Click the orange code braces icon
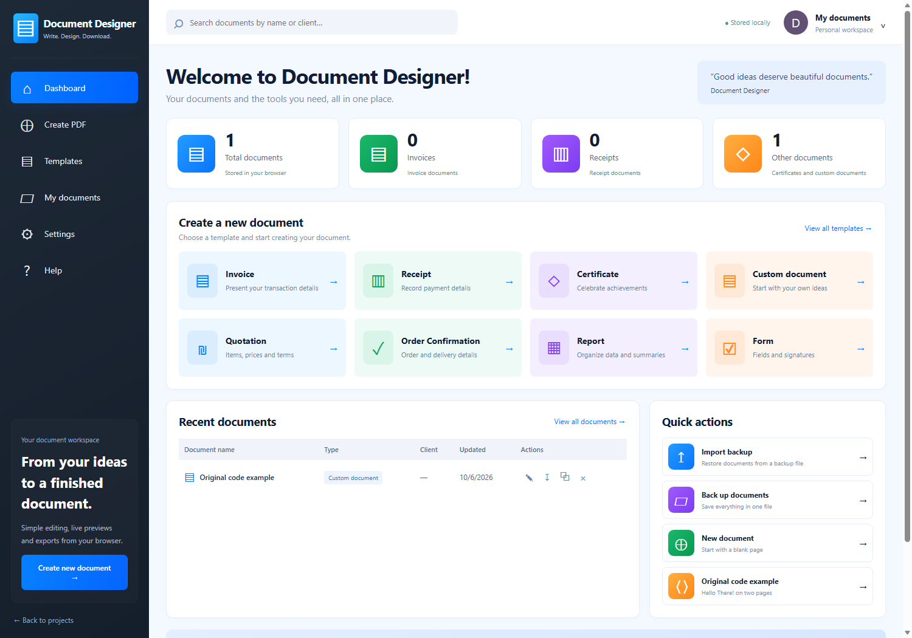 681,586
